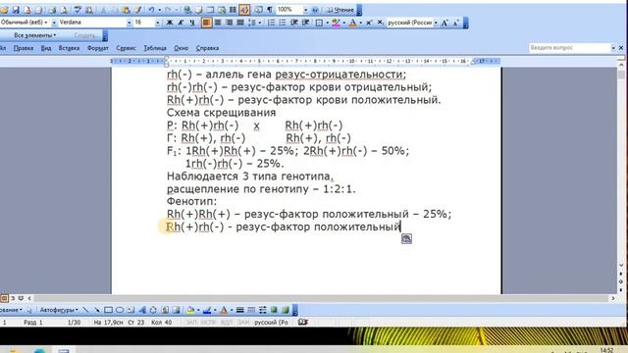Click the paste options smart tag
This screenshot has height=353, width=628.
pyautogui.click(x=406, y=239)
